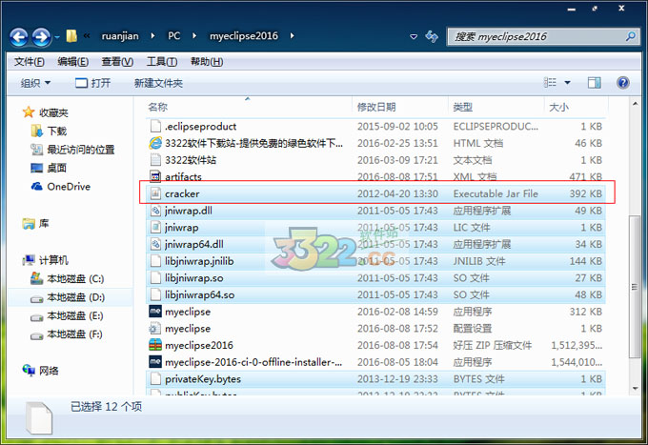Click the folder icon in address bar
This screenshot has width=648, height=445.
click(x=71, y=36)
